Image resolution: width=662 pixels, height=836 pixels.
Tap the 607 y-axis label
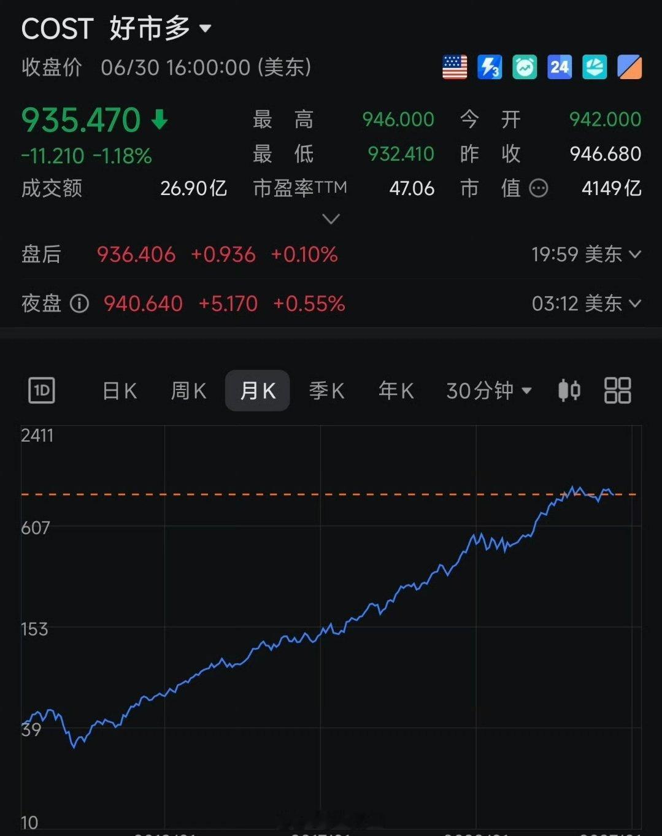(x=35, y=528)
